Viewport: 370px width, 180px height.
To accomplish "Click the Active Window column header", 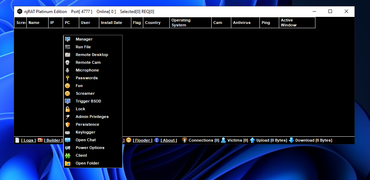I will (297, 23).
